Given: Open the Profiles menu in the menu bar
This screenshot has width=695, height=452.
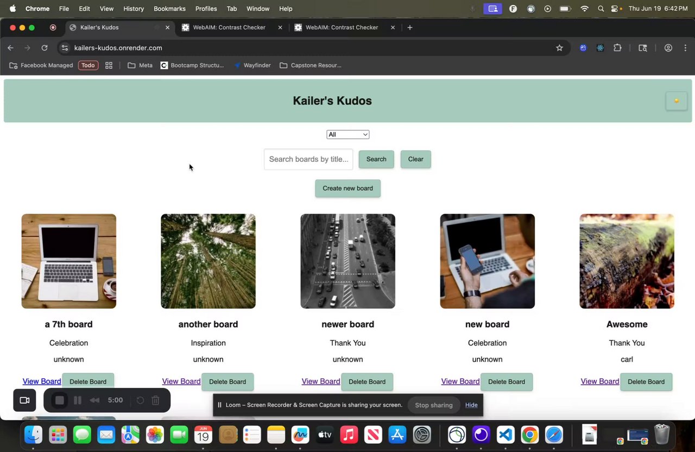Looking at the screenshot, I should (x=206, y=9).
